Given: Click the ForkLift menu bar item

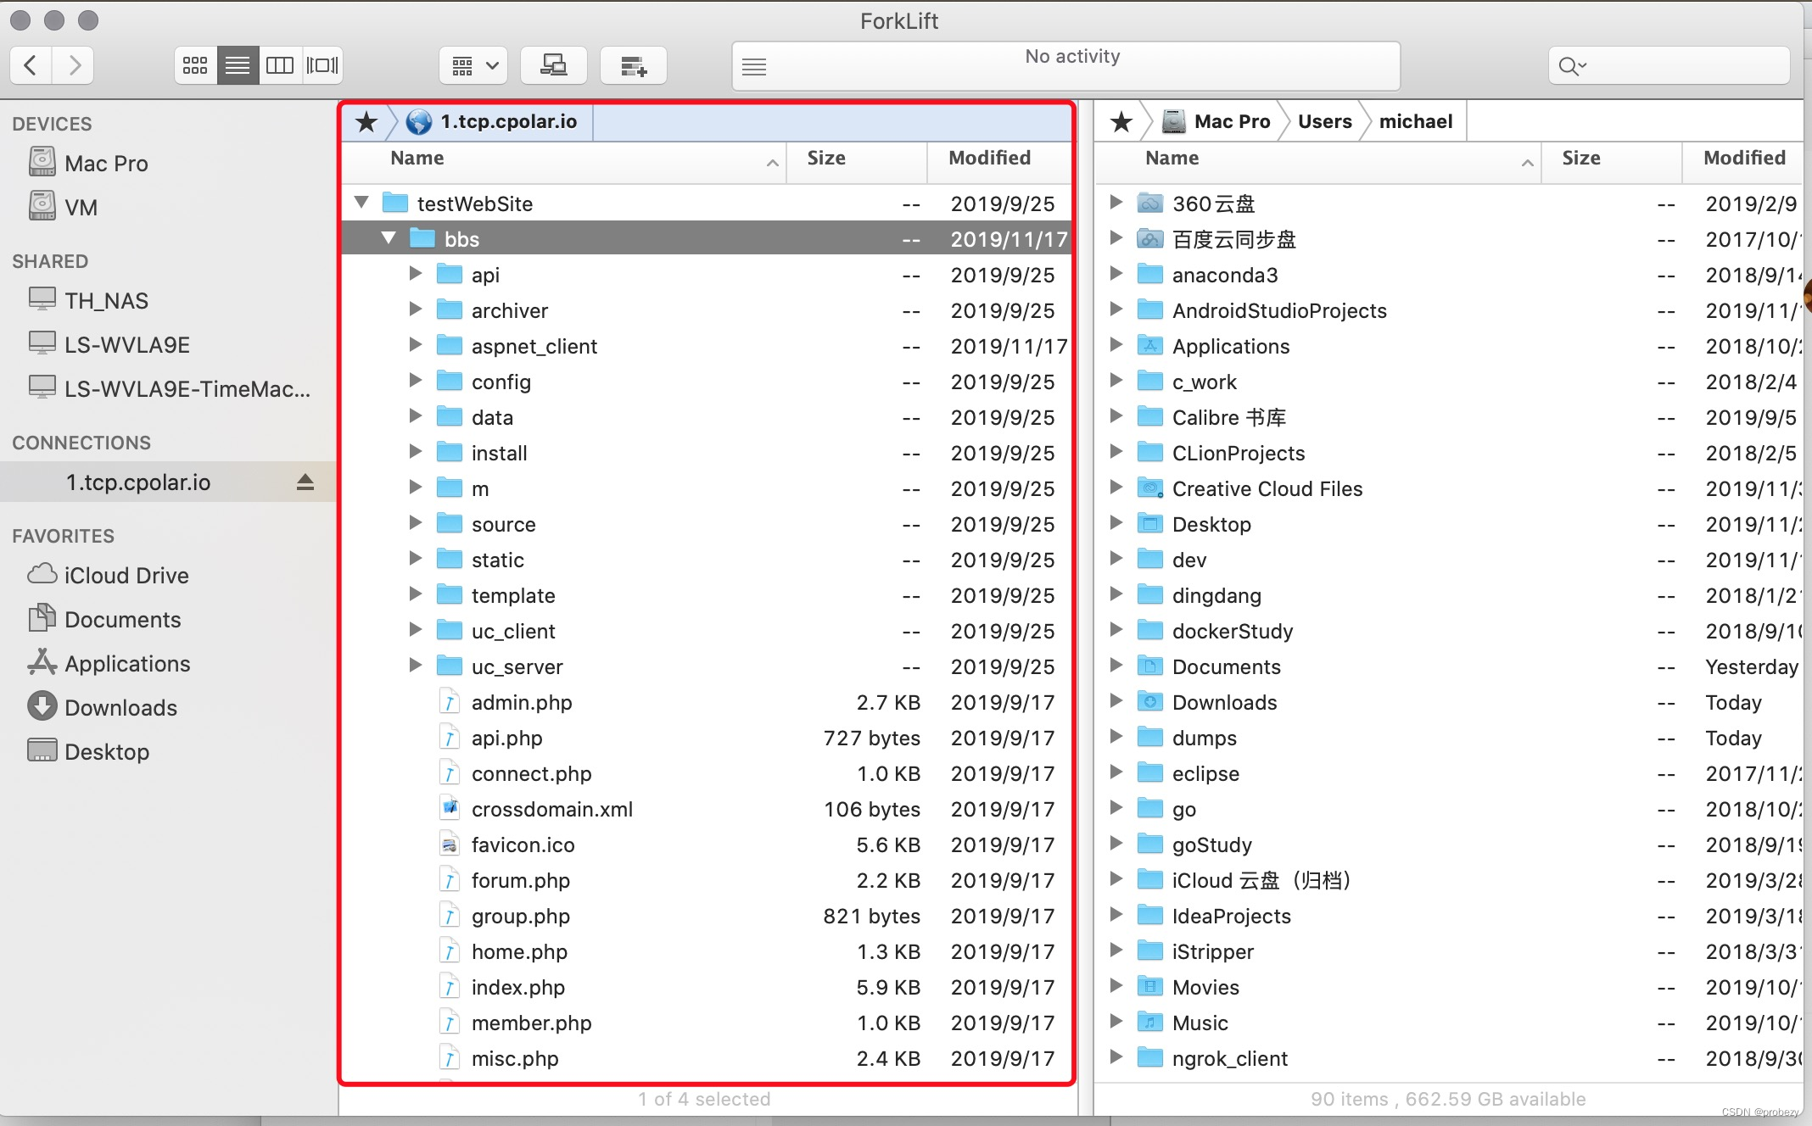Looking at the screenshot, I should click(x=899, y=18).
